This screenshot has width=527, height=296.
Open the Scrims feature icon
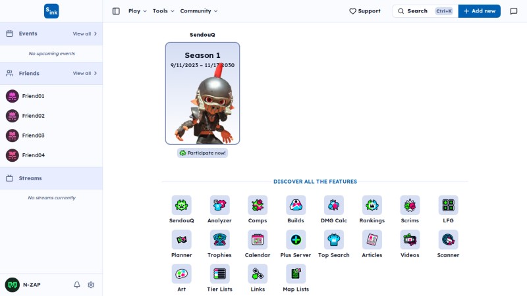pos(410,205)
